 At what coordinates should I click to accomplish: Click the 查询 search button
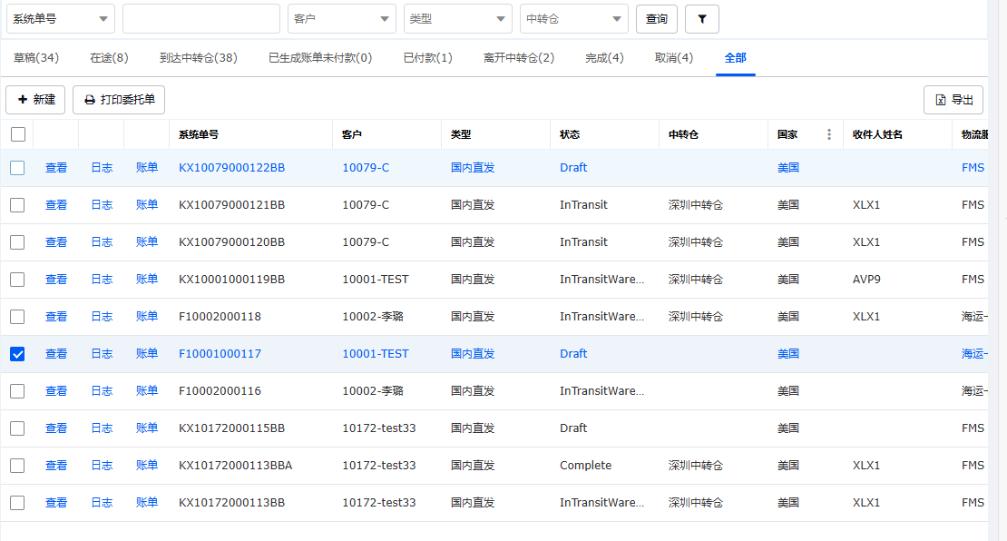(656, 19)
